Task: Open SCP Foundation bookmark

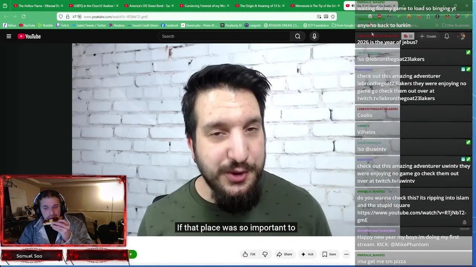Action: tap(316, 26)
